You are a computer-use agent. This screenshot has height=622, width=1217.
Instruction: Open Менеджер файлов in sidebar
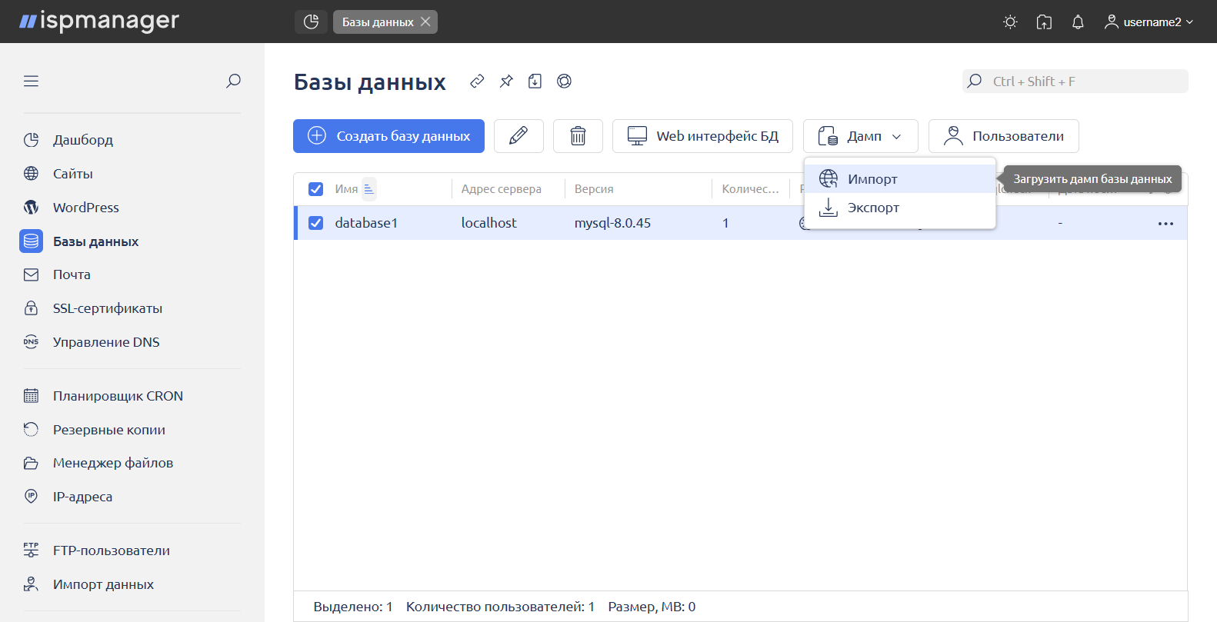point(112,463)
